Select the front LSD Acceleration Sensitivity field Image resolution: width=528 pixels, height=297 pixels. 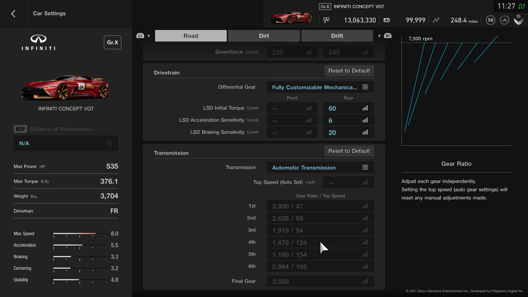click(292, 120)
